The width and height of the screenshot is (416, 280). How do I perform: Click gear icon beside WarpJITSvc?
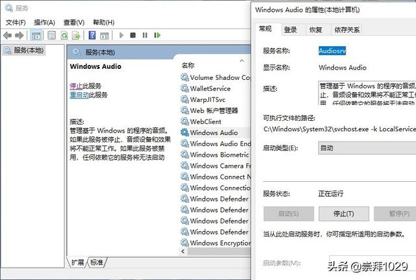click(x=185, y=99)
